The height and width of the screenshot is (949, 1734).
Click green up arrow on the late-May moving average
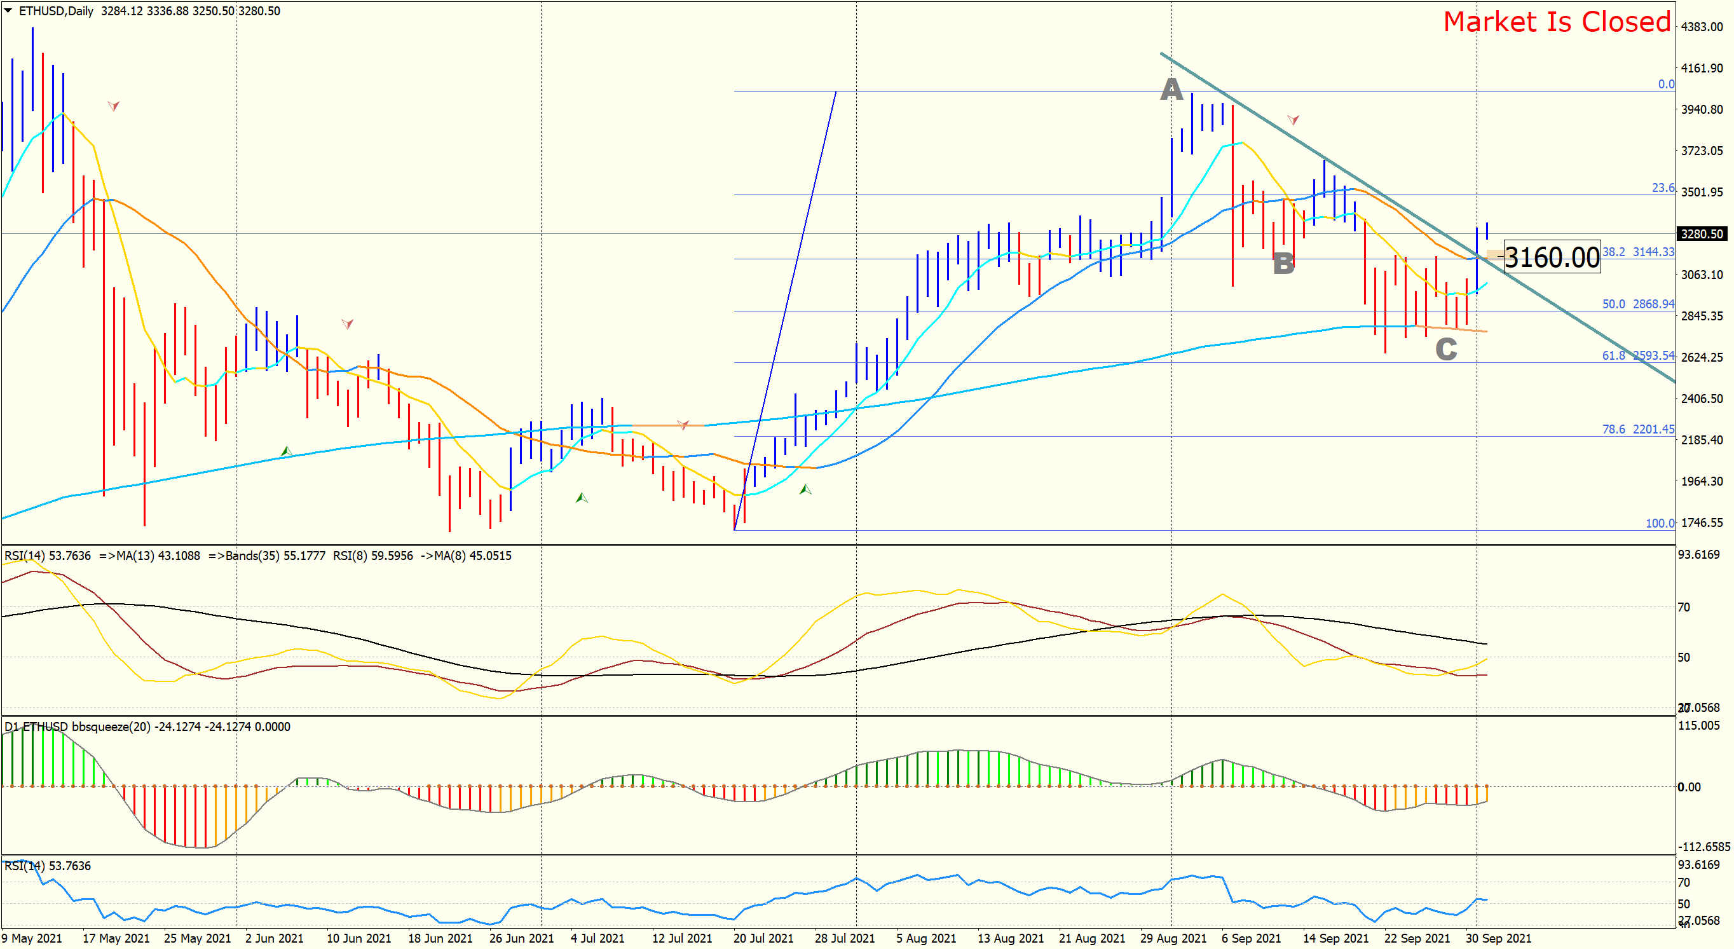[x=286, y=451]
